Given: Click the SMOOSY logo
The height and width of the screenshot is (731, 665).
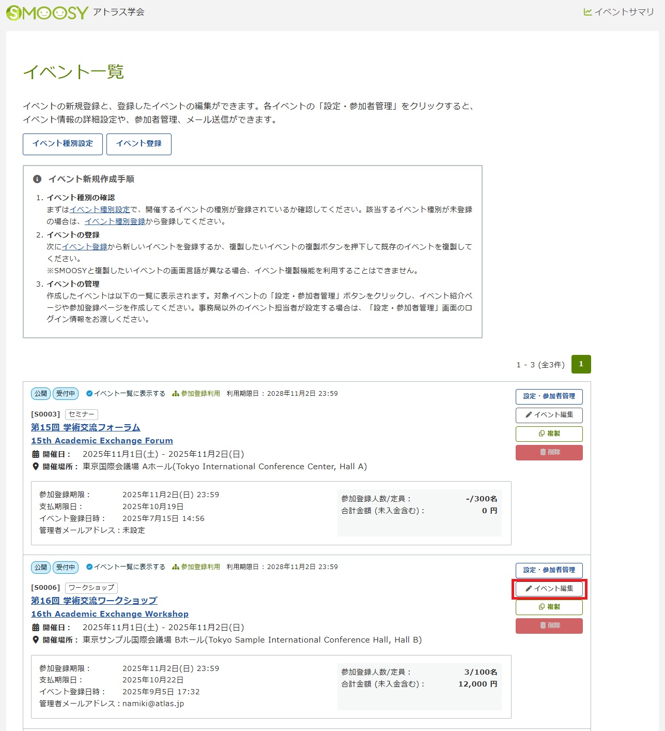Looking at the screenshot, I should tap(47, 12).
